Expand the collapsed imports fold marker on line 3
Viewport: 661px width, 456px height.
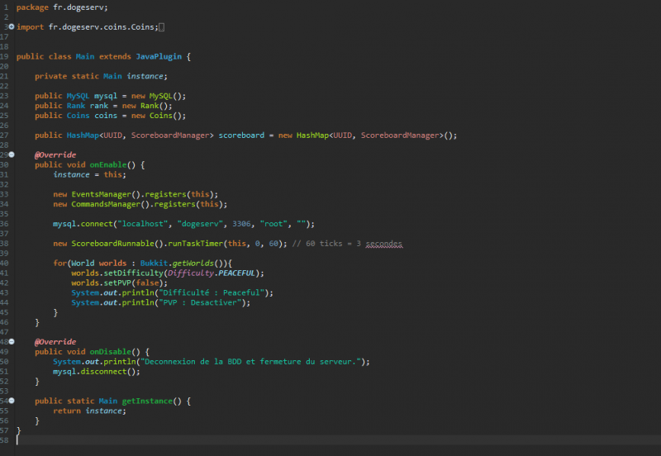(x=12, y=26)
